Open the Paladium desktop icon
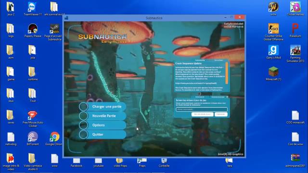 coord(295,29)
